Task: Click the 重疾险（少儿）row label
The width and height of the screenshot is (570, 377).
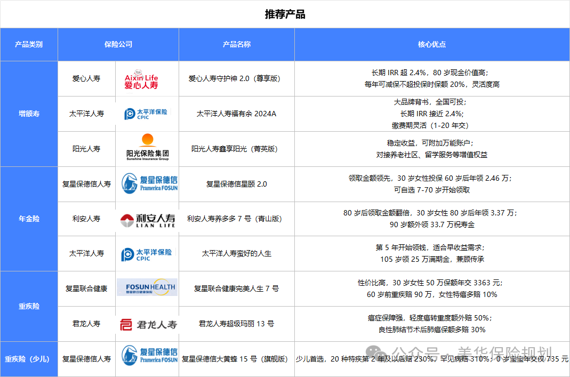Action: tap(29, 358)
